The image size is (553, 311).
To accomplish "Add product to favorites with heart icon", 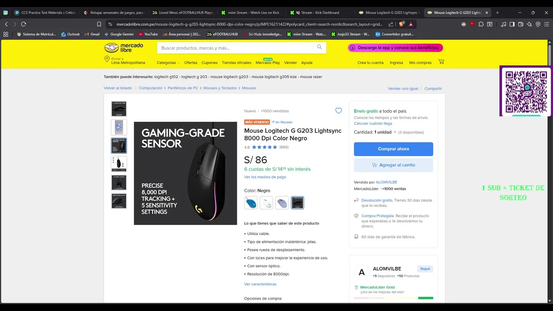I will pos(339,111).
